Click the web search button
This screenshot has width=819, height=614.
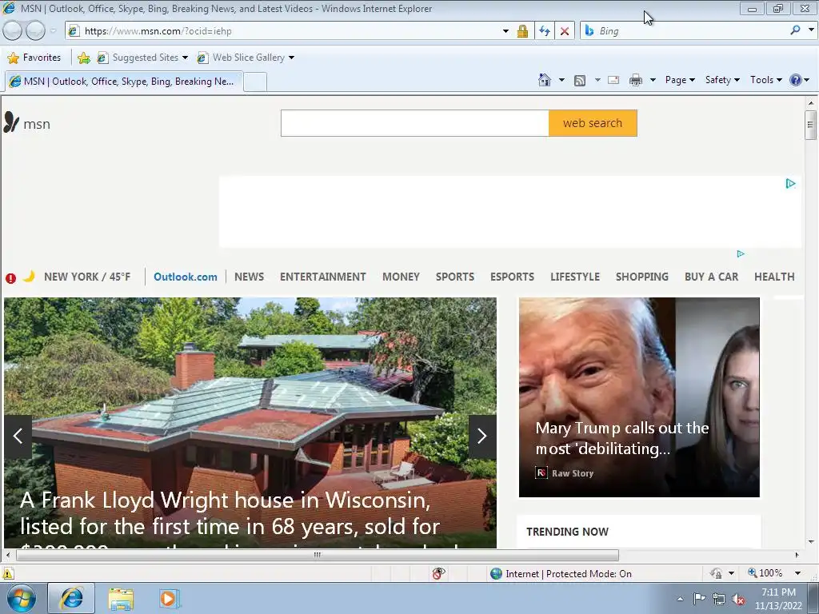[x=593, y=123]
